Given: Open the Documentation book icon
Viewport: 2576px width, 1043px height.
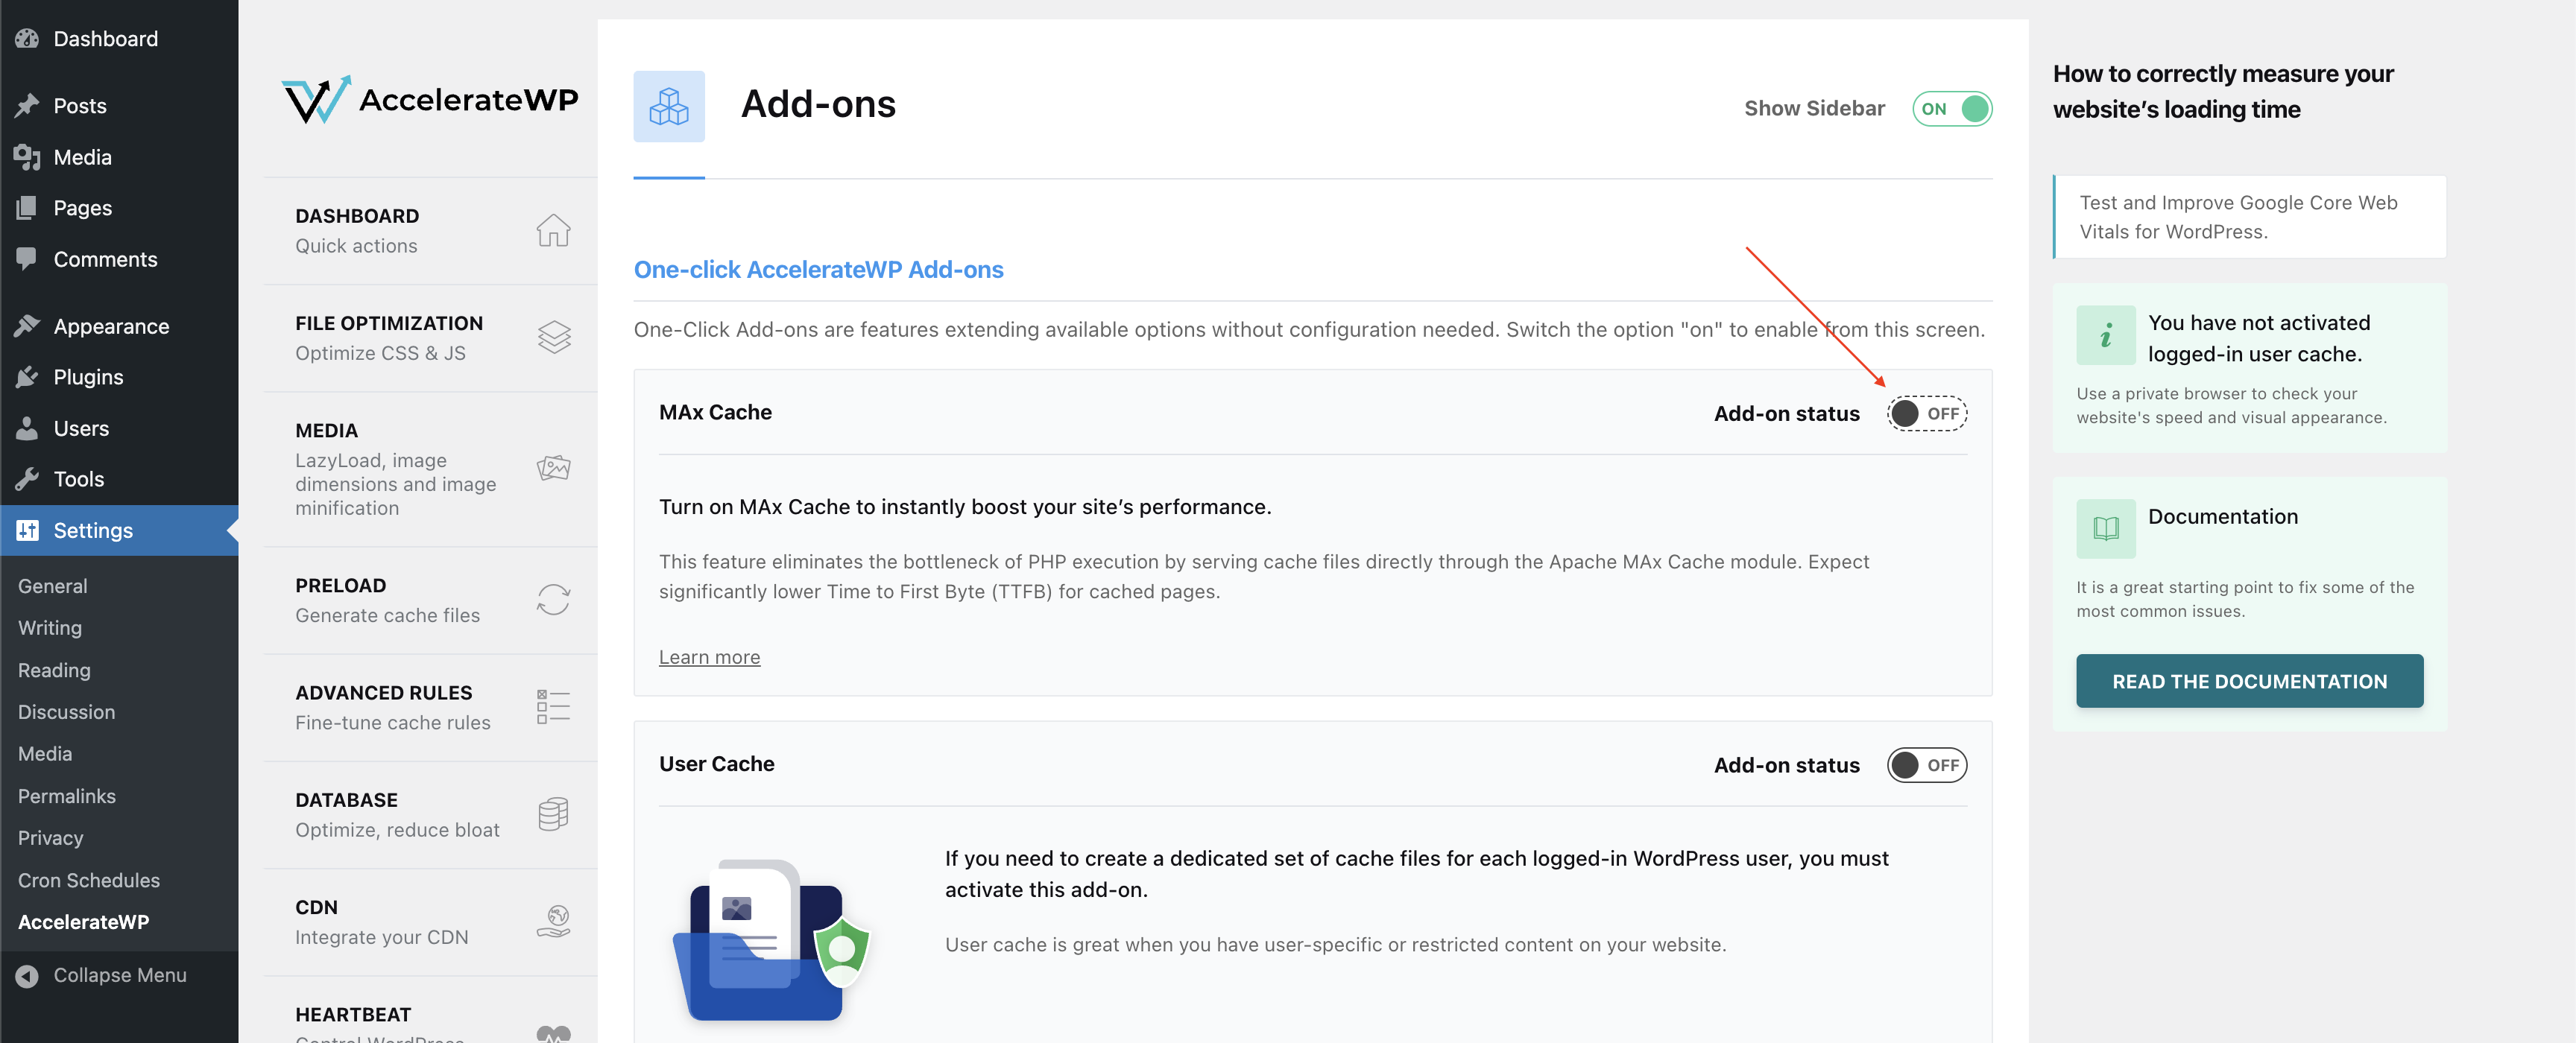Looking at the screenshot, I should [x=2106, y=527].
